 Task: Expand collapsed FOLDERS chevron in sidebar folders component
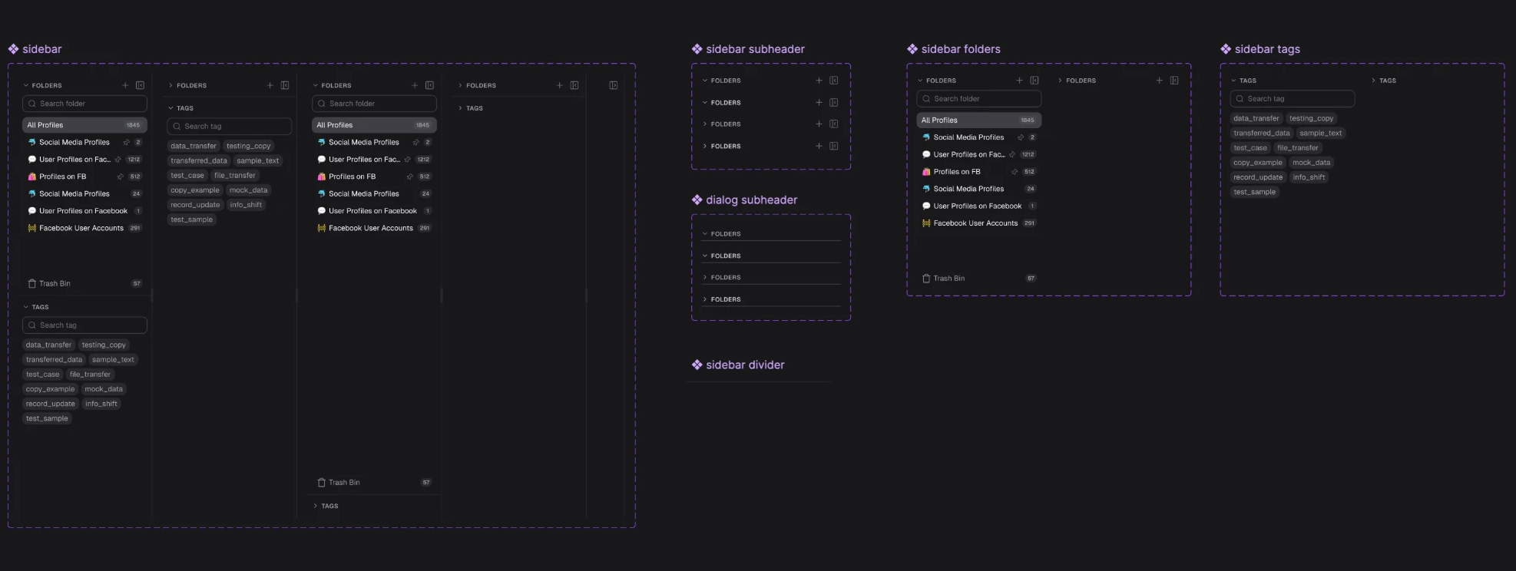coord(1060,81)
